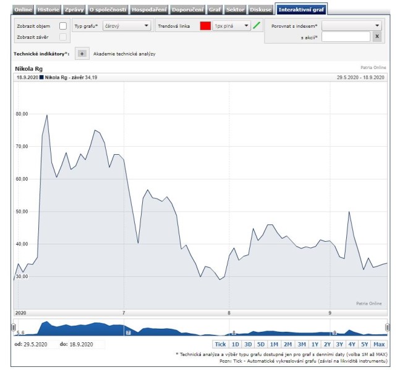Open the Akademie technické analýzy link
The width and height of the screenshot is (400, 370).
pos(124,54)
